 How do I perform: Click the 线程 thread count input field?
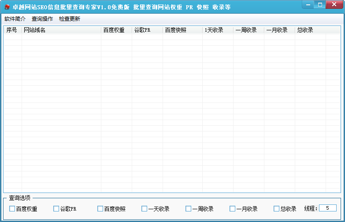point(328,208)
